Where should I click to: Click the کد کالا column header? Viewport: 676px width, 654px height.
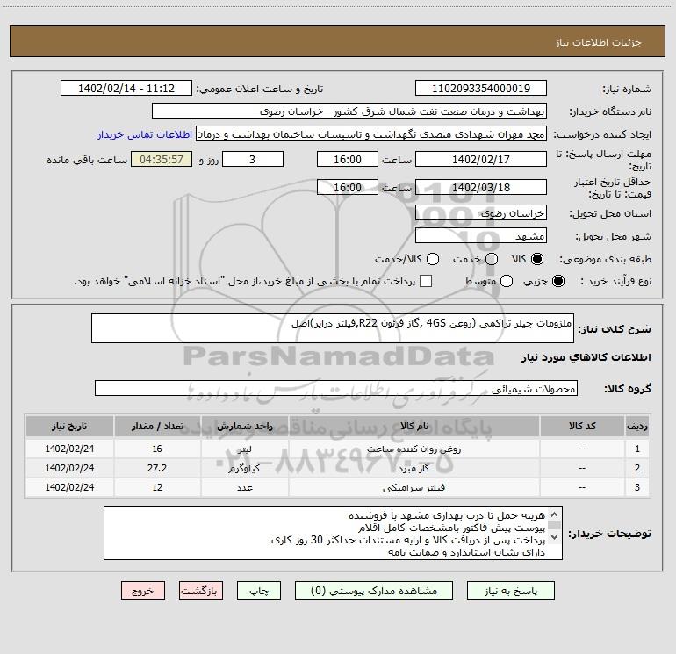(582, 427)
